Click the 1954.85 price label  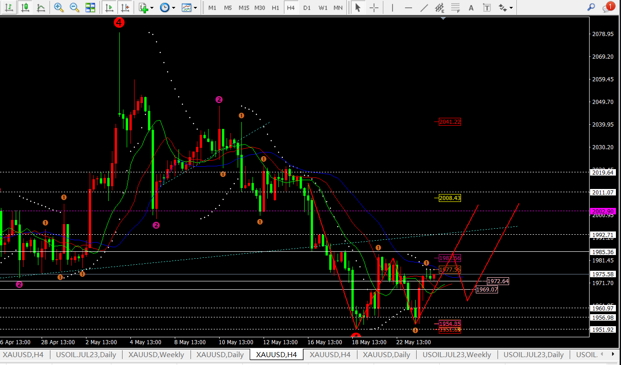450,323
